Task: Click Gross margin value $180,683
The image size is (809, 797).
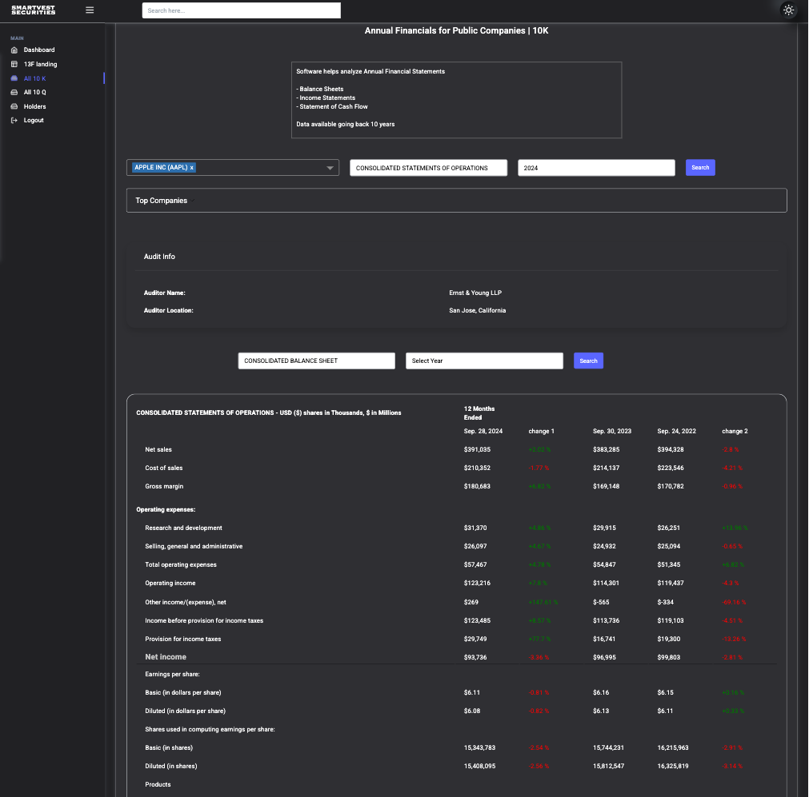Action: (477, 487)
